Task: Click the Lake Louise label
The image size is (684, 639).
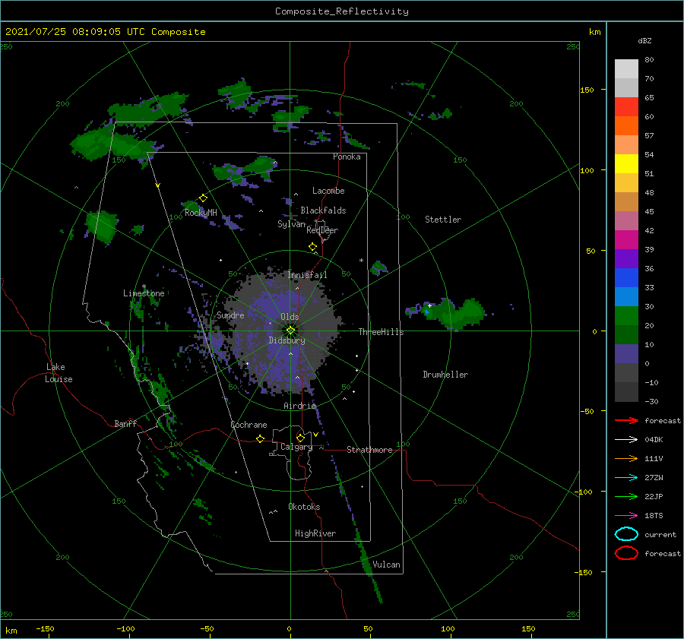Action: tap(59, 373)
